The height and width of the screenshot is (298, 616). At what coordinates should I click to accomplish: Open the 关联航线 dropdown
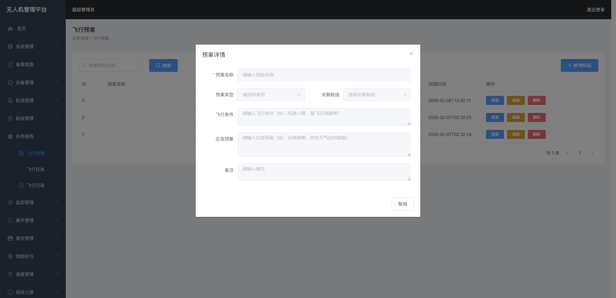pyautogui.click(x=377, y=95)
